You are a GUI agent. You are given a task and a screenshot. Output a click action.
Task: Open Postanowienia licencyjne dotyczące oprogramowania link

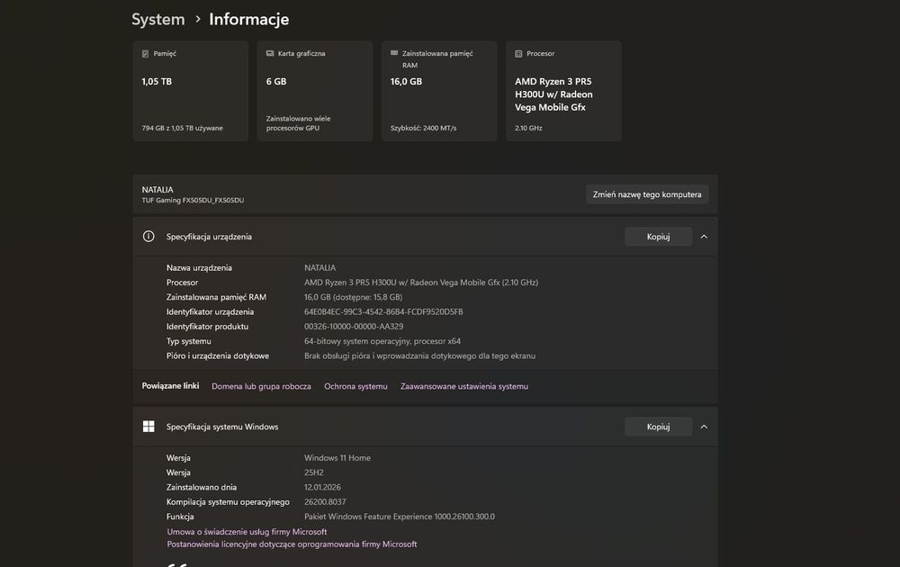(x=292, y=544)
